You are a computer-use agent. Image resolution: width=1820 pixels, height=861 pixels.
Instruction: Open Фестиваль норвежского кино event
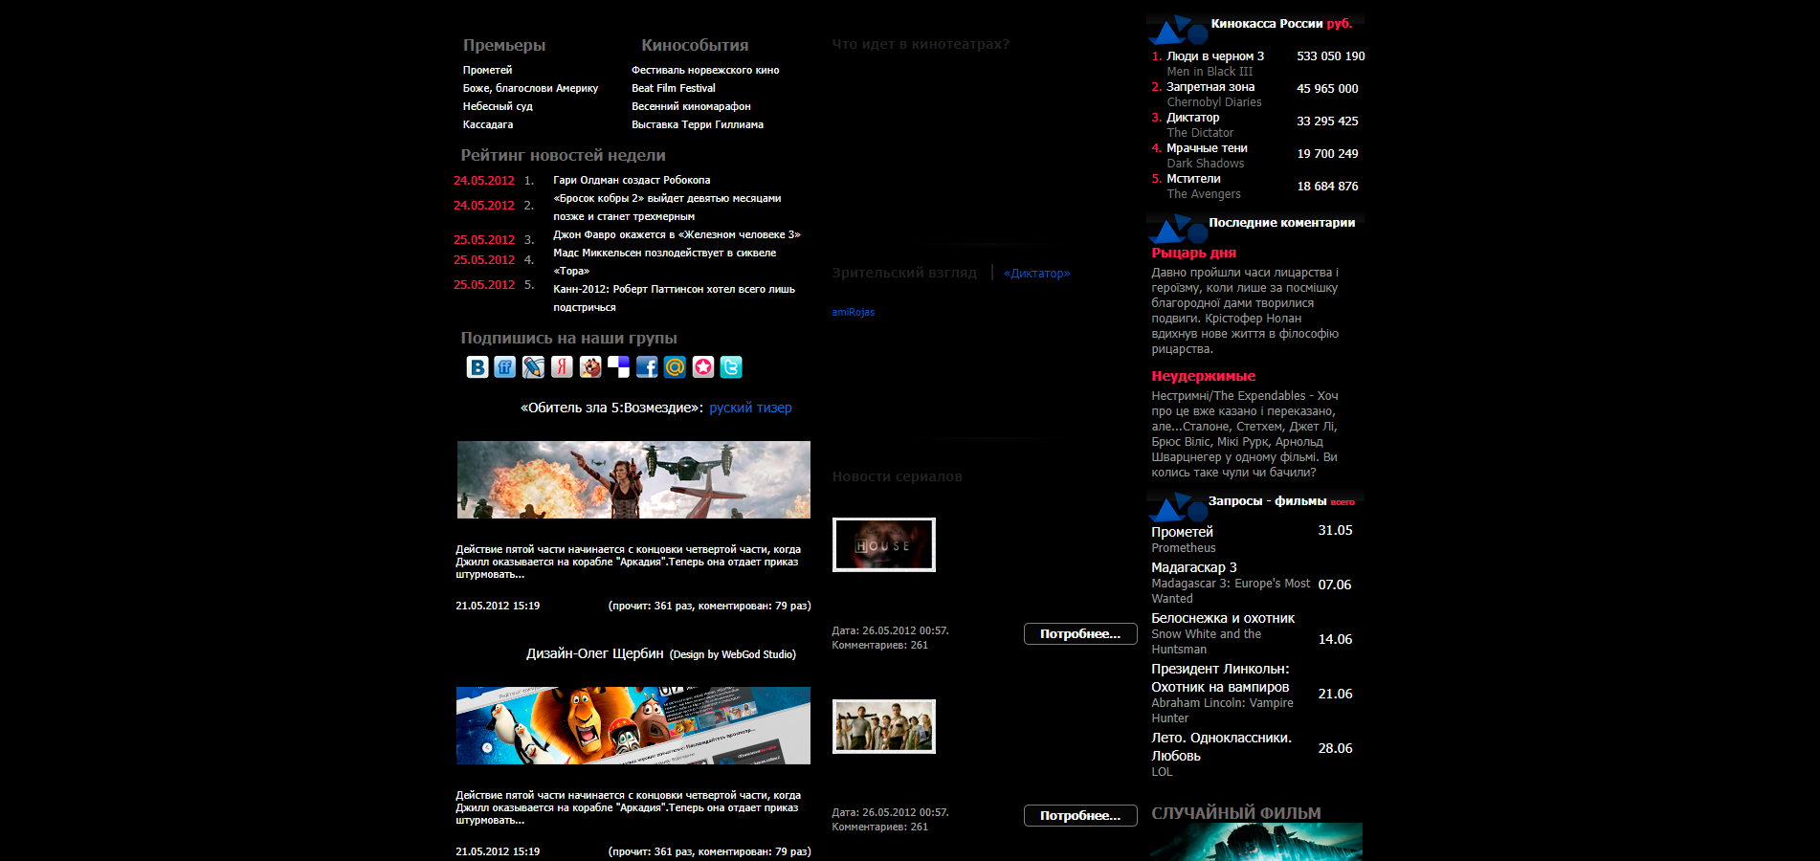[705, 70]
